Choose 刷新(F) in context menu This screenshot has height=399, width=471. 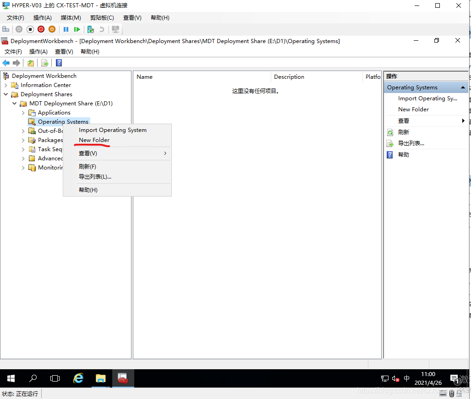(x=117, y=167)
